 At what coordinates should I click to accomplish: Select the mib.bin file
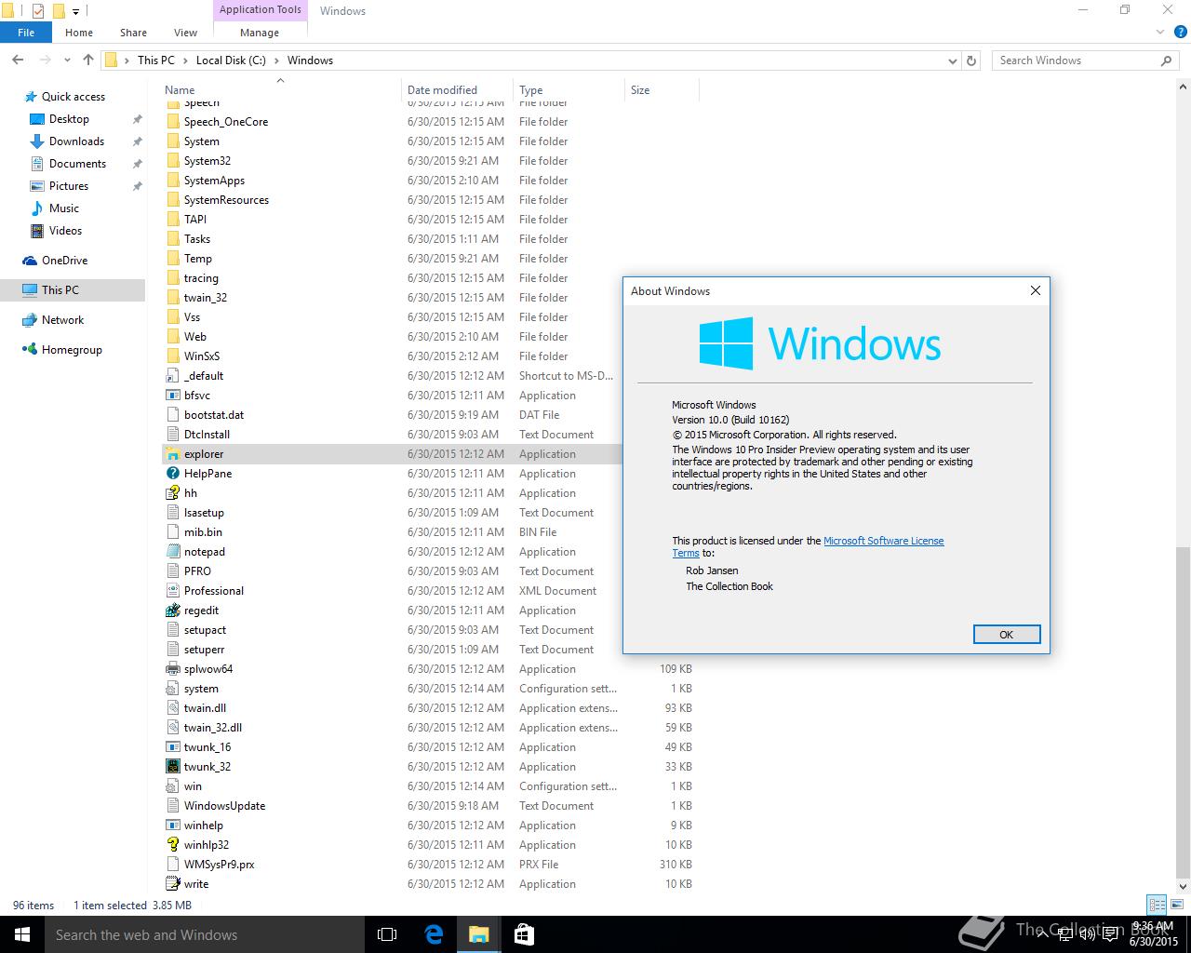pos(203,532)
